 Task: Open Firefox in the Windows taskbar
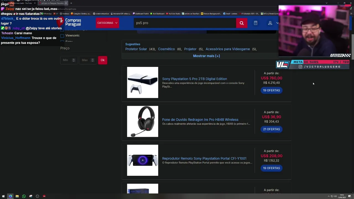(10, 196)
